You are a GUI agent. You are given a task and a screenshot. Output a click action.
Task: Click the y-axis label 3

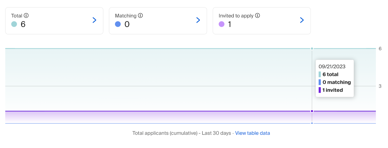[x=380, y=86]
